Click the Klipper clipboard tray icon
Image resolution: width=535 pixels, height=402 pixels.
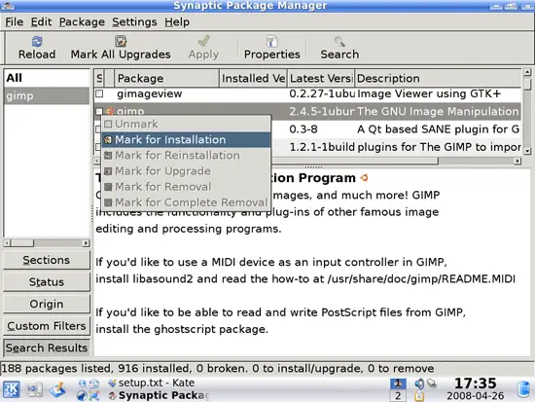pos(419,396)
